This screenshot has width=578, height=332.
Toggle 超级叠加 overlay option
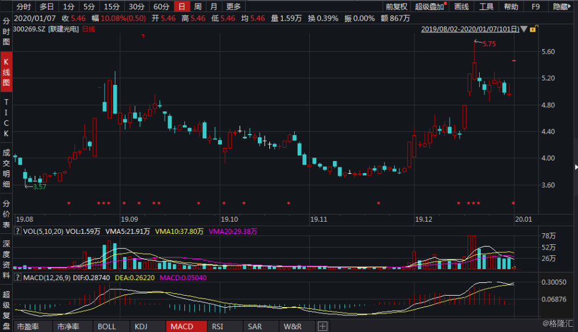[x=430, y=7]
